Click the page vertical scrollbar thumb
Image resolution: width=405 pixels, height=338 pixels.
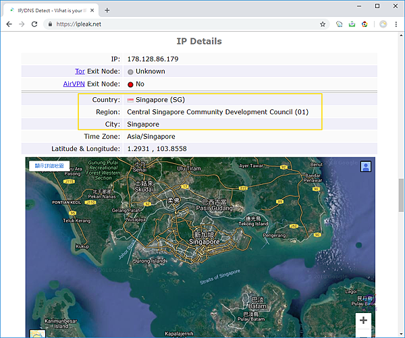point(401,195)
